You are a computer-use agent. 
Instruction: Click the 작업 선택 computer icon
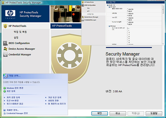coord(6,76)
